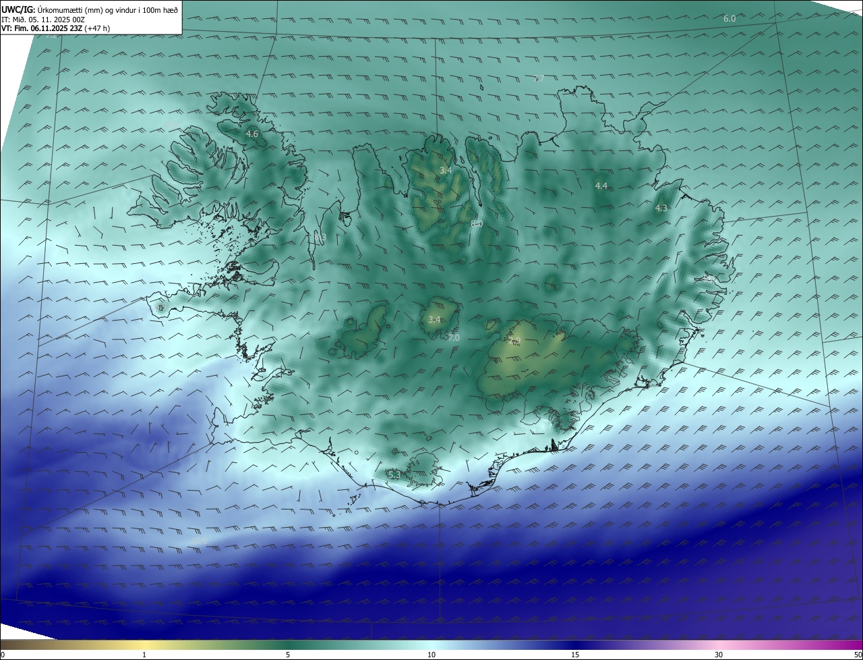Click the 4.3 value label in east Iceland

[661, 209]
